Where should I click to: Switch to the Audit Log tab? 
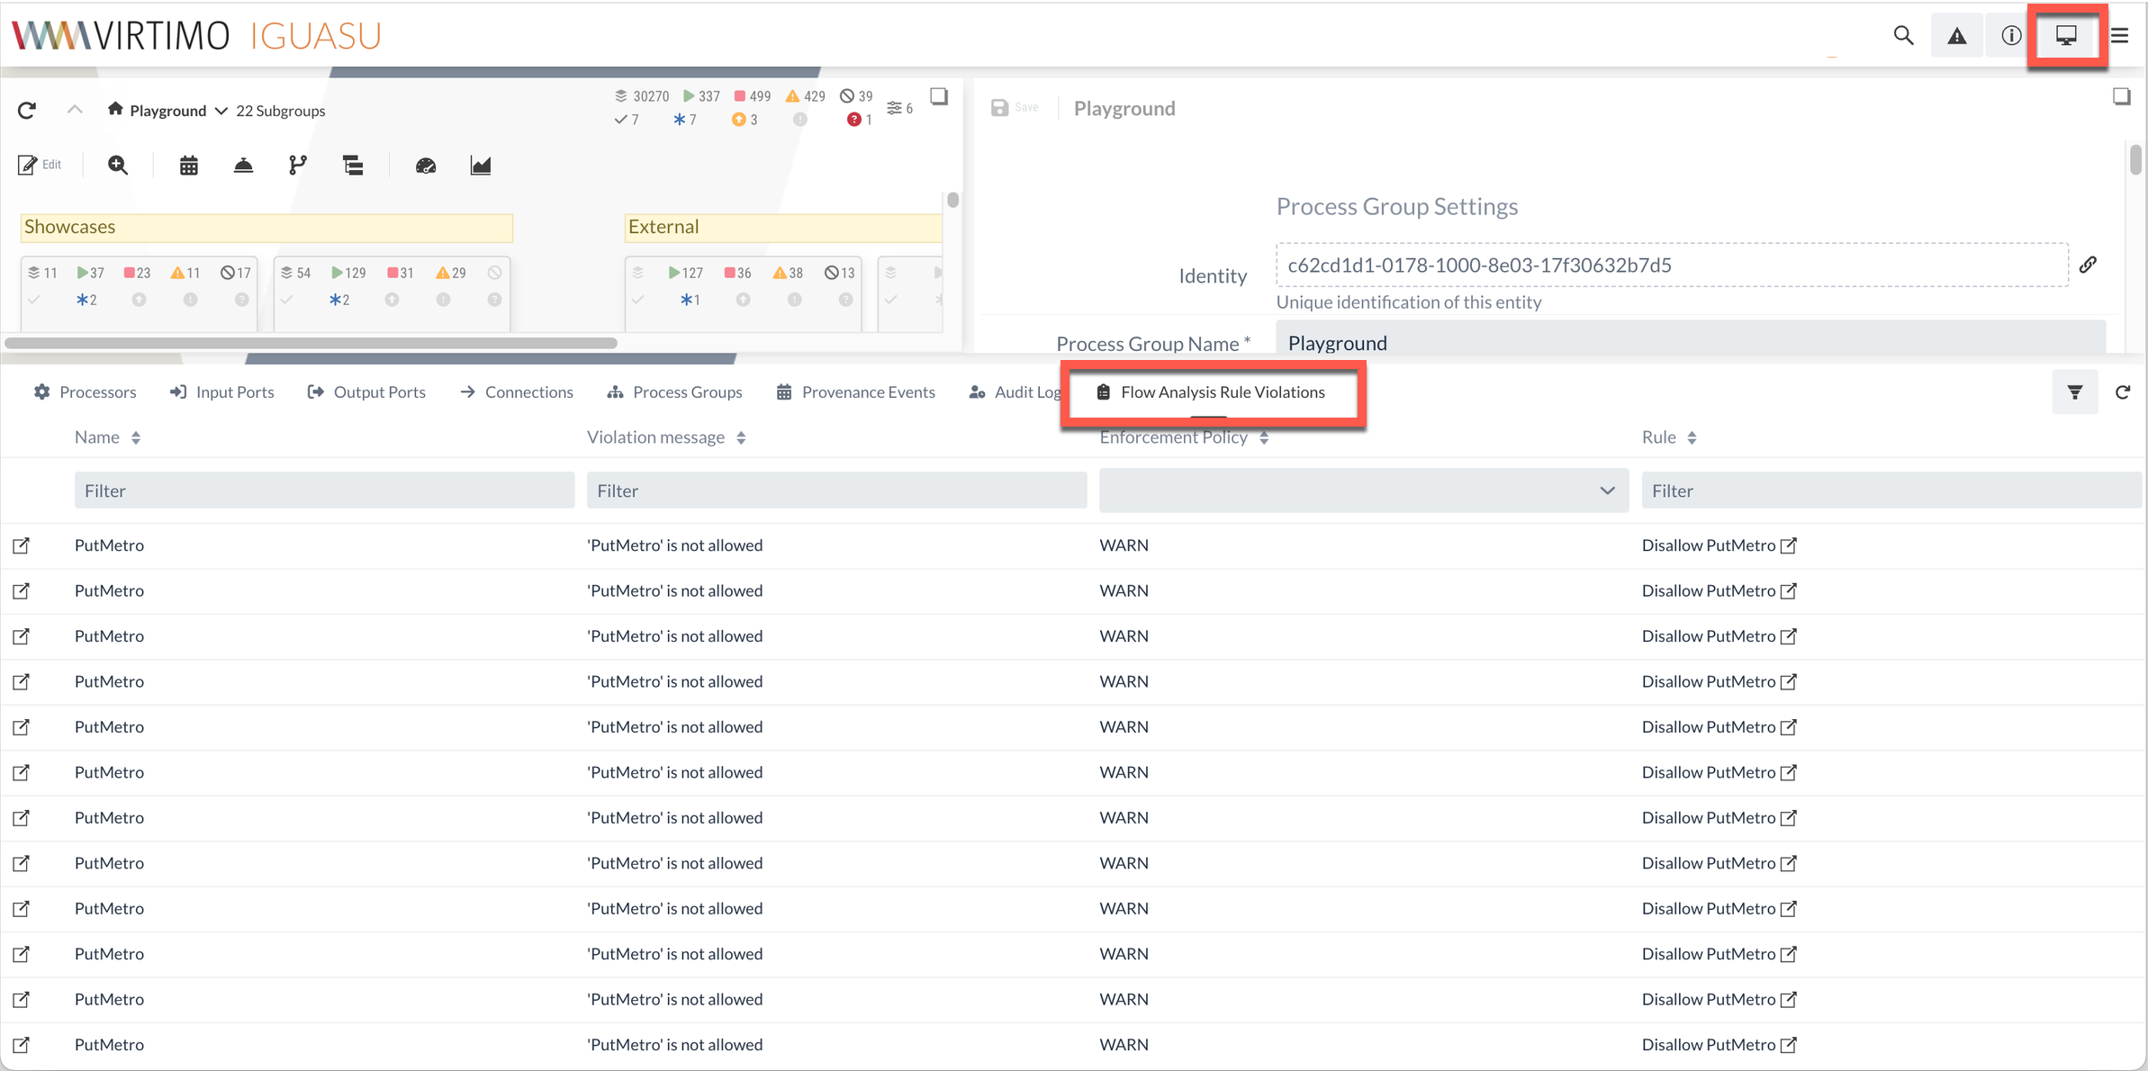click(x=1015, y=392)
